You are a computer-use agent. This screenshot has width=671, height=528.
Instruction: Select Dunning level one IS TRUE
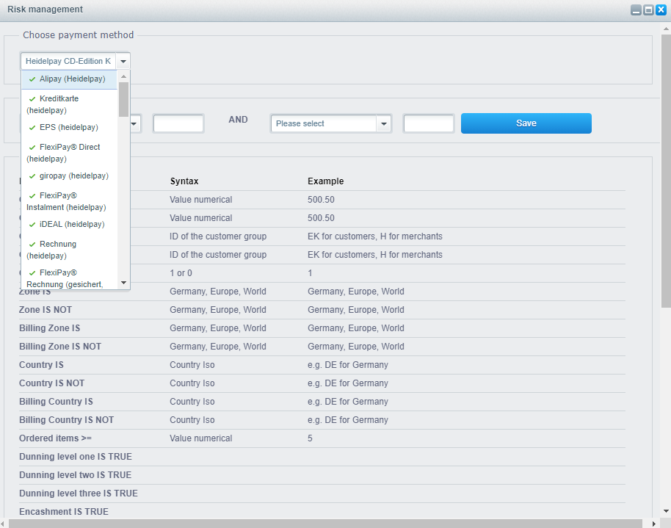point(76,457)
